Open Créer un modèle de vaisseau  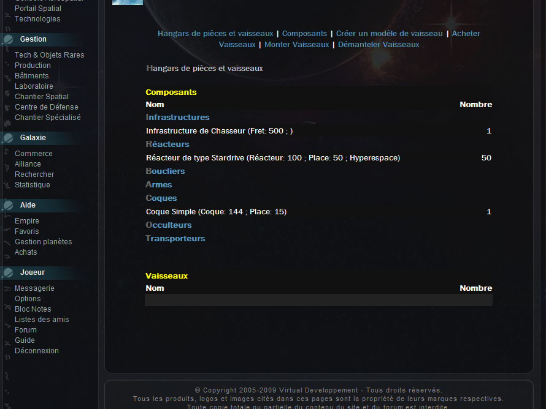point(389,34)
